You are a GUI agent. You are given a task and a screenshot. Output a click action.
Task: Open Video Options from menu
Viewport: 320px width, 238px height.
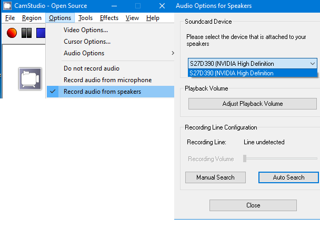(86, 30)
